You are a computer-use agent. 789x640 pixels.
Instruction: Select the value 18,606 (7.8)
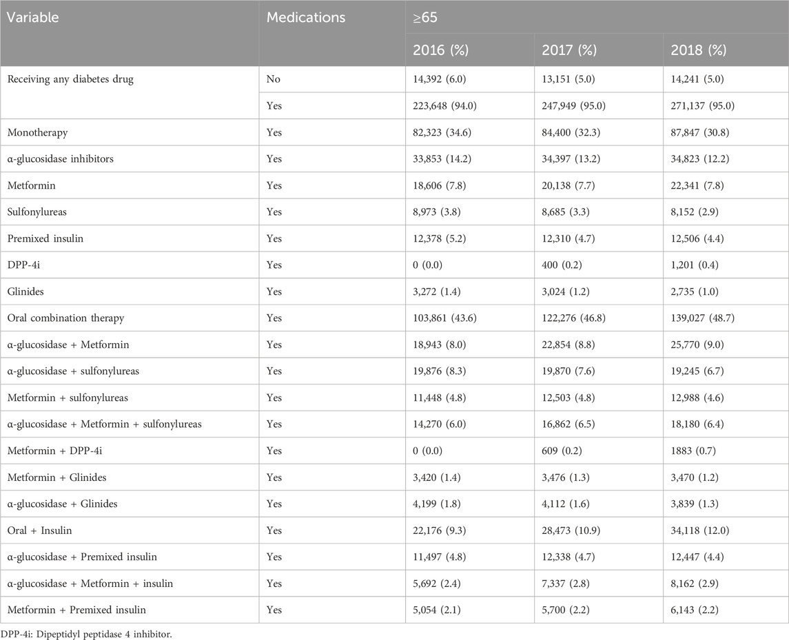[439, 185]
